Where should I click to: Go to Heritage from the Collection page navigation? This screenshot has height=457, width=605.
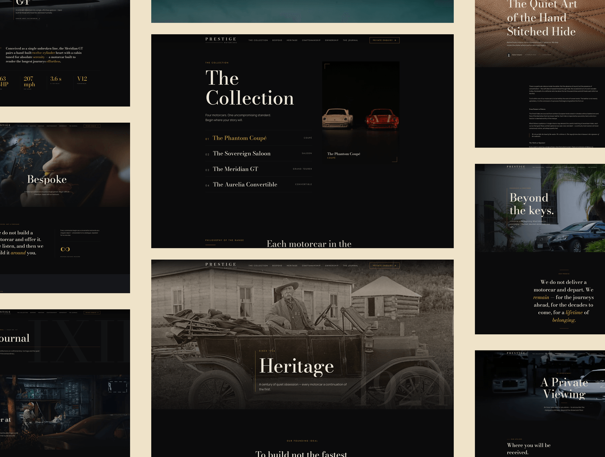(x=292, y=40)
